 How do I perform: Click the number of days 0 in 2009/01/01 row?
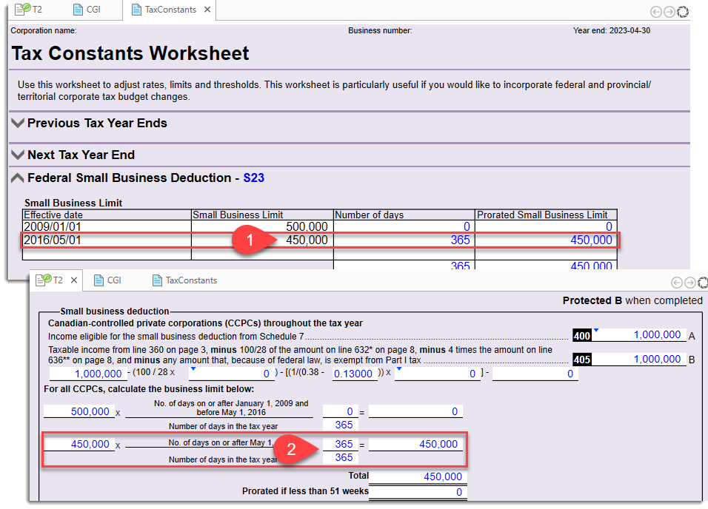click(x=404, y=226)
